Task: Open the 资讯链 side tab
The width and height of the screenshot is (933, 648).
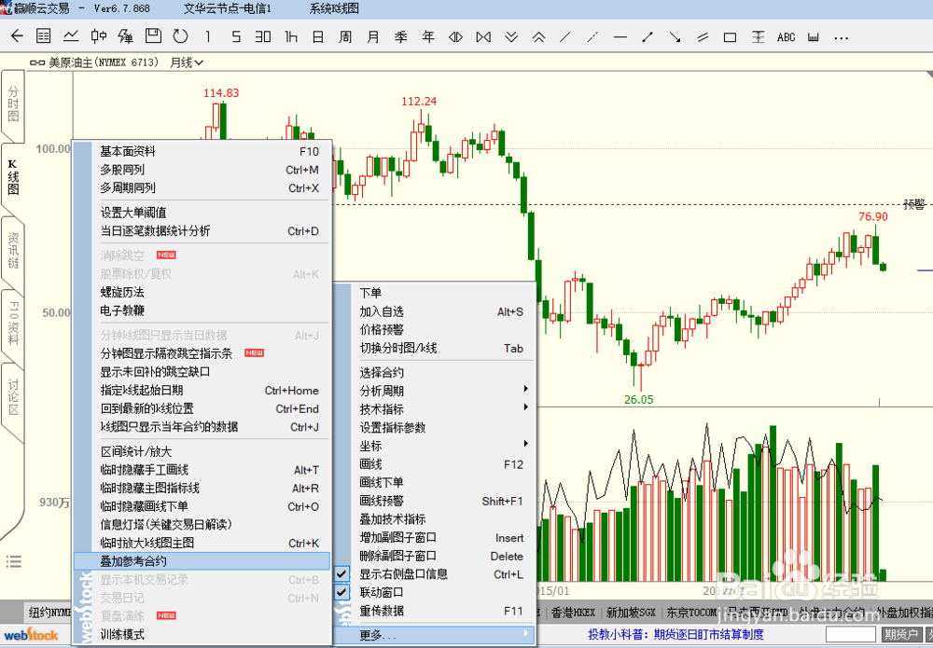Action: (x=14, y=250)
